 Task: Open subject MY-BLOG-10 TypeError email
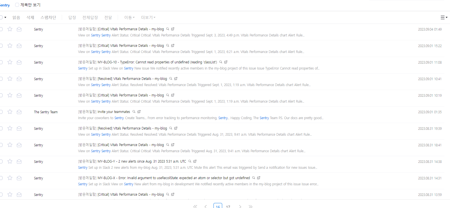click(157, 62)
